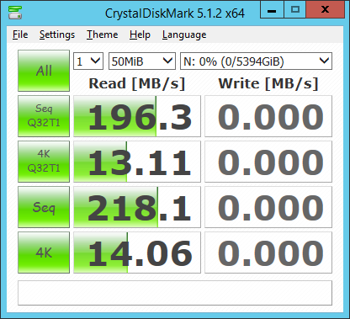The image size is (350, 319).
Task: Expand the 50MiB test size dropdown
Action: 142,61
